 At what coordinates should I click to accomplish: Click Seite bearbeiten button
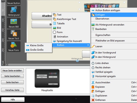pyautogui.click(x=12, y=76)
